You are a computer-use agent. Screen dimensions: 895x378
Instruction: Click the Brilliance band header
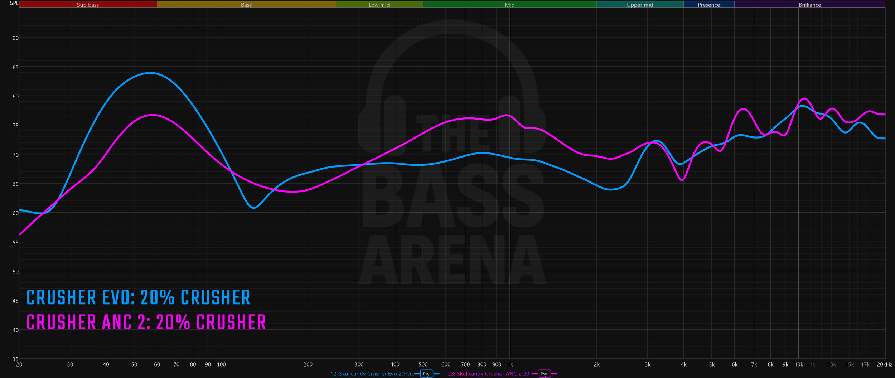tap(809, 5)
